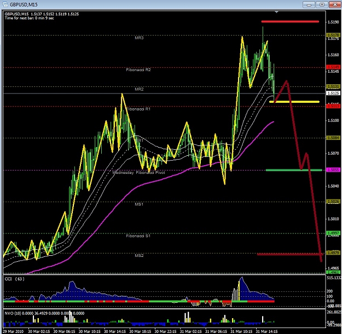Select the Fibonacci R1 label
Viewport: 342px width, 334px height.
pos(138,109)
